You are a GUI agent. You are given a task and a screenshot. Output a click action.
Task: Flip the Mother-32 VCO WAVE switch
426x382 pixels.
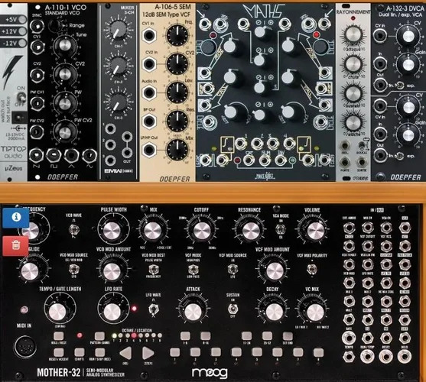(73, 230)
